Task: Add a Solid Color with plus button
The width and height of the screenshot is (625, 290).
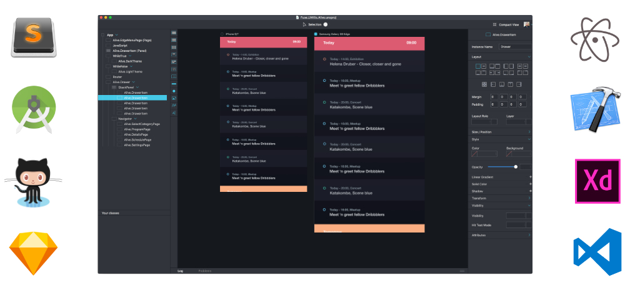Action: 530,184
